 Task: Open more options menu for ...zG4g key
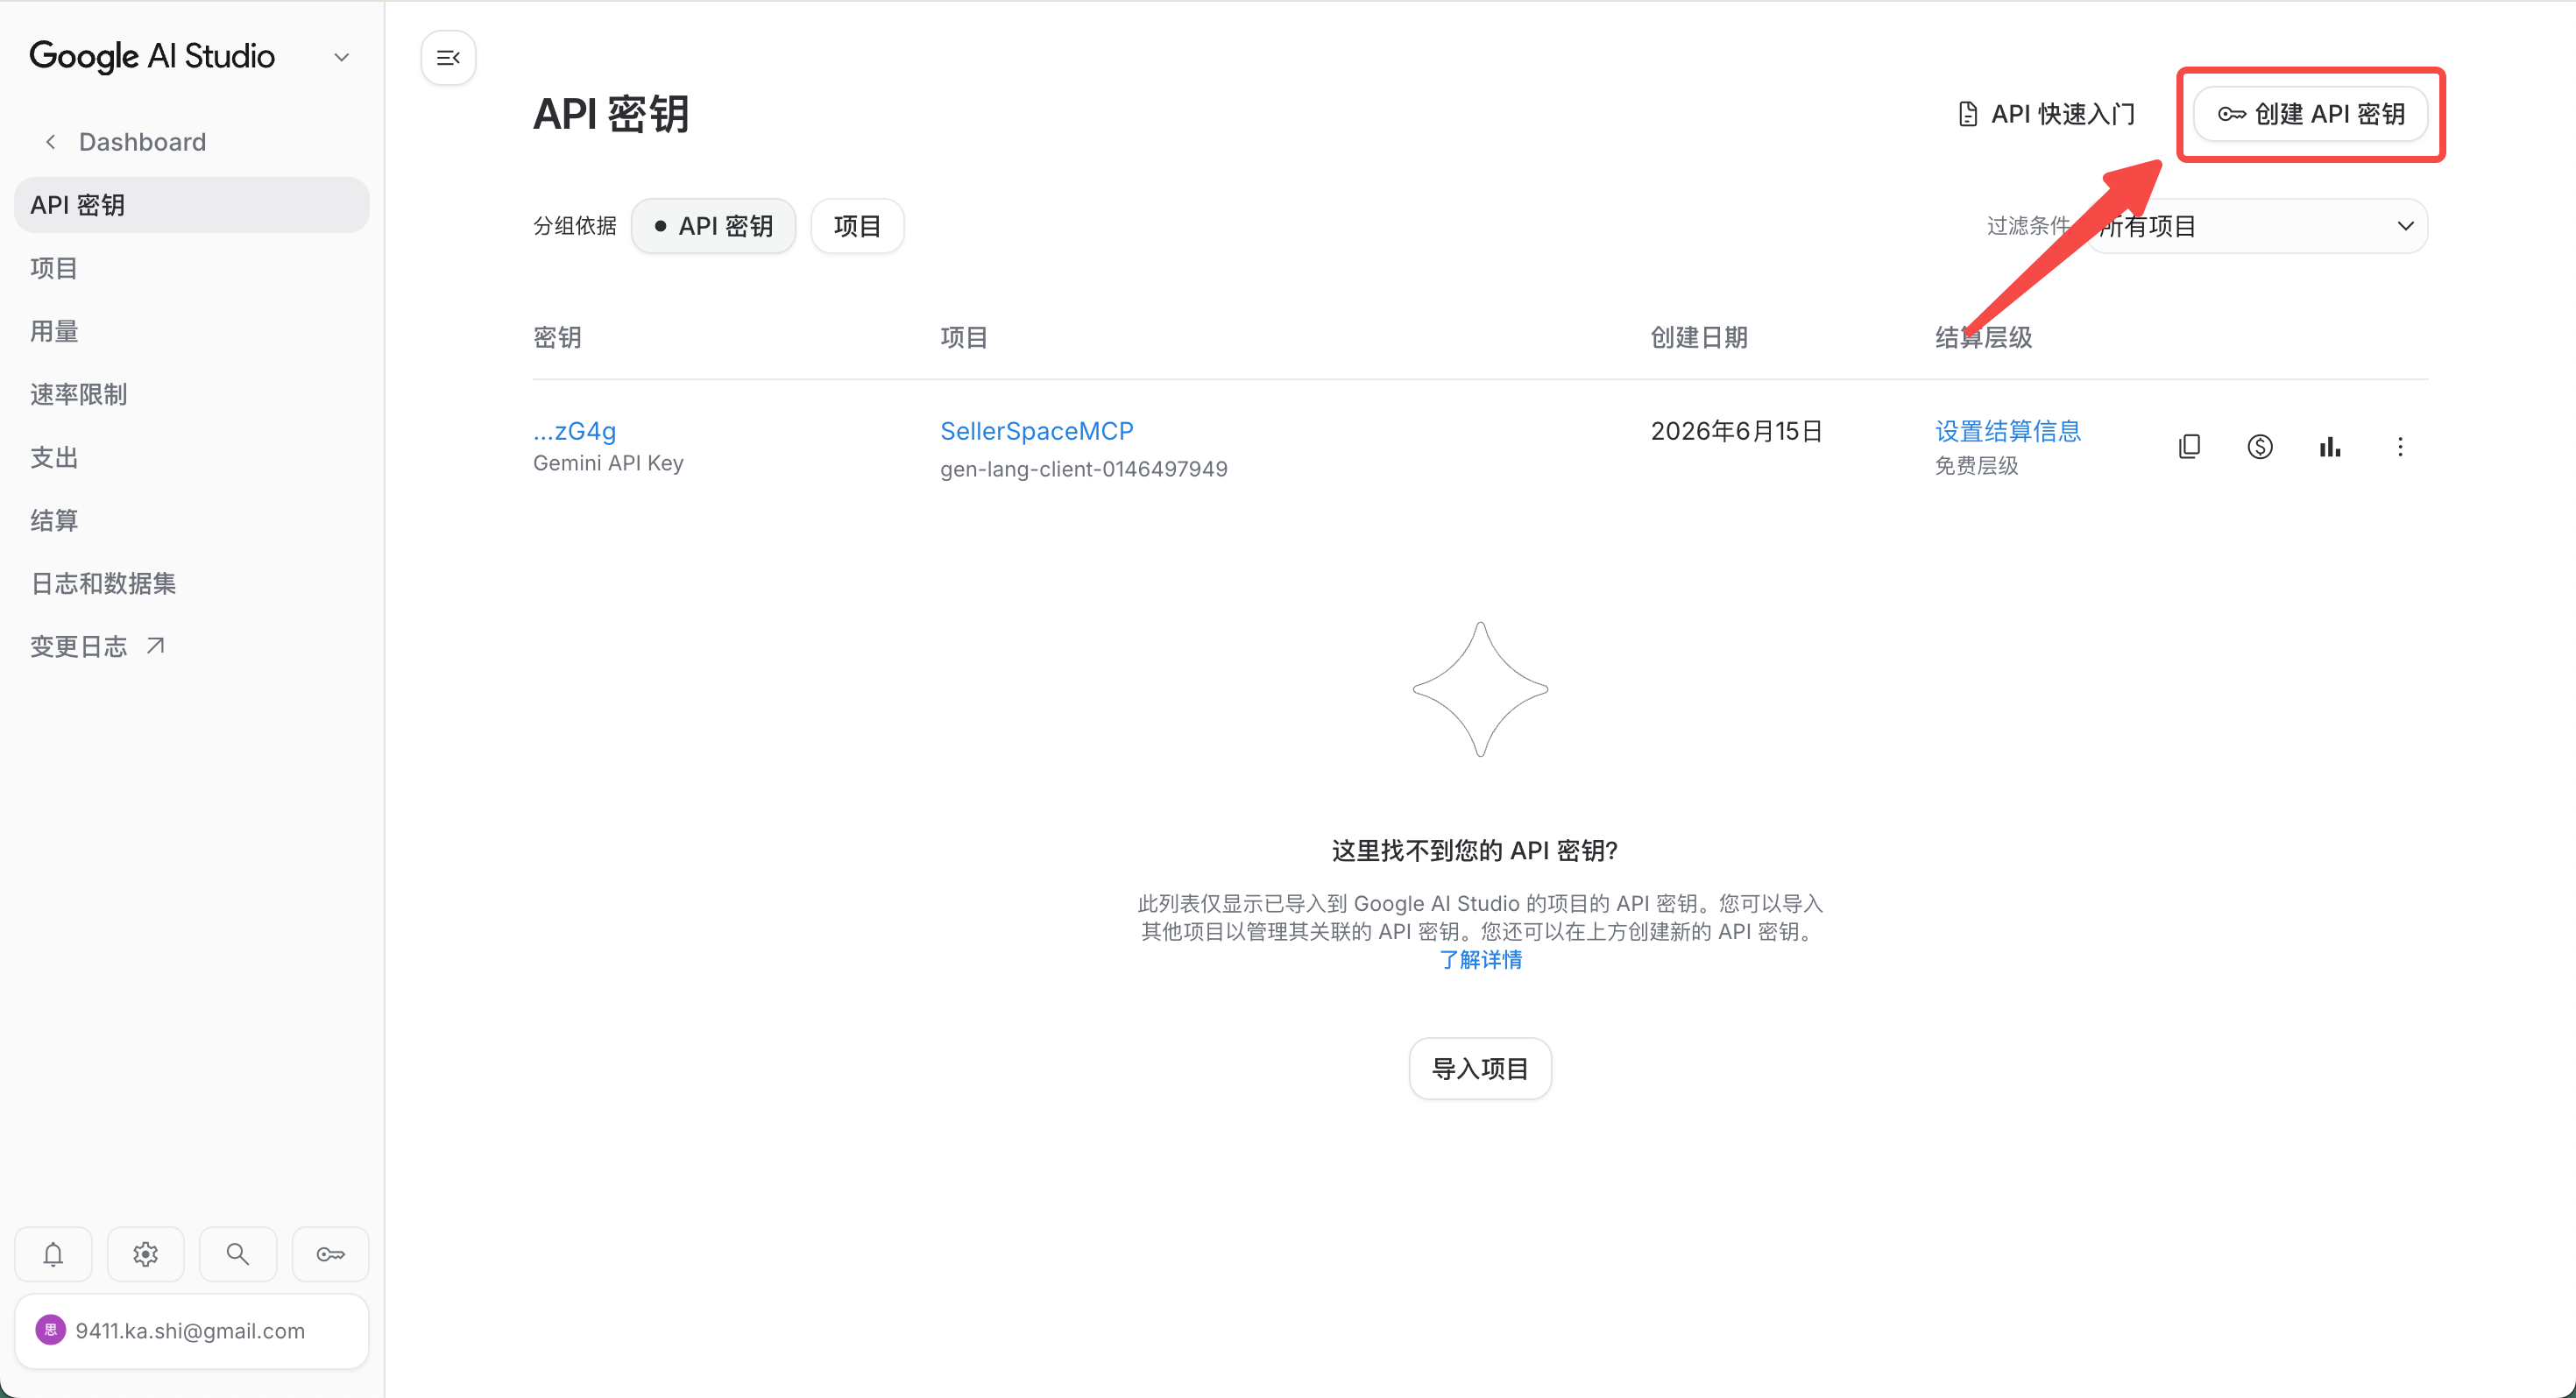pos(2400,447)
